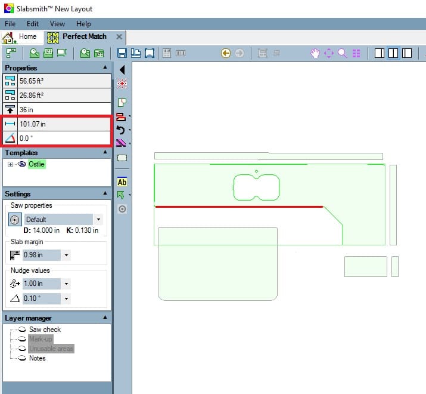Collapse the Properties panel
This screenshot has height=394, width=426.
105,67
